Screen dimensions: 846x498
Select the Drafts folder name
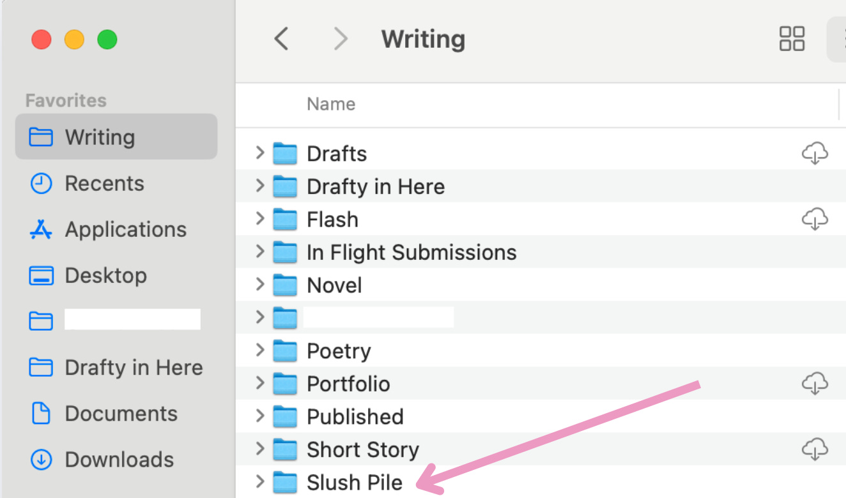[x=337, y=154]
